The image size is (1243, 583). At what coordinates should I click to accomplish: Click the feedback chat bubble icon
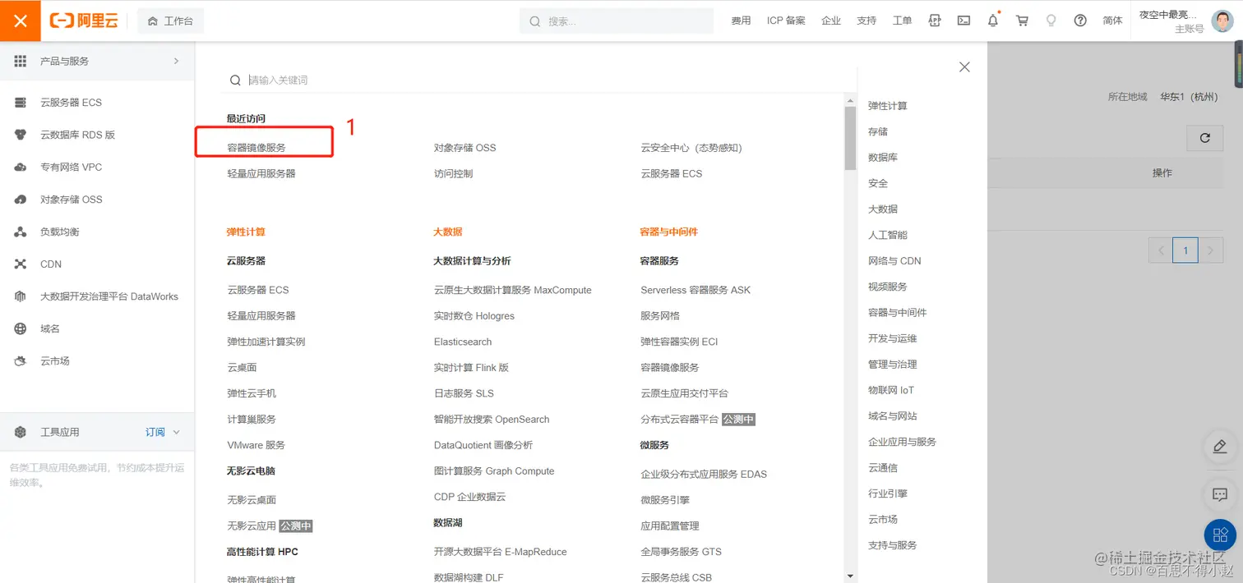(1219, 494)
